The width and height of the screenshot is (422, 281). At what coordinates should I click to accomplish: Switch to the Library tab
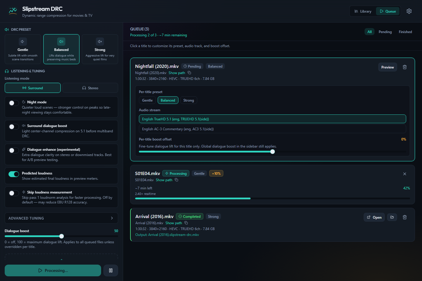pos(363,11)
